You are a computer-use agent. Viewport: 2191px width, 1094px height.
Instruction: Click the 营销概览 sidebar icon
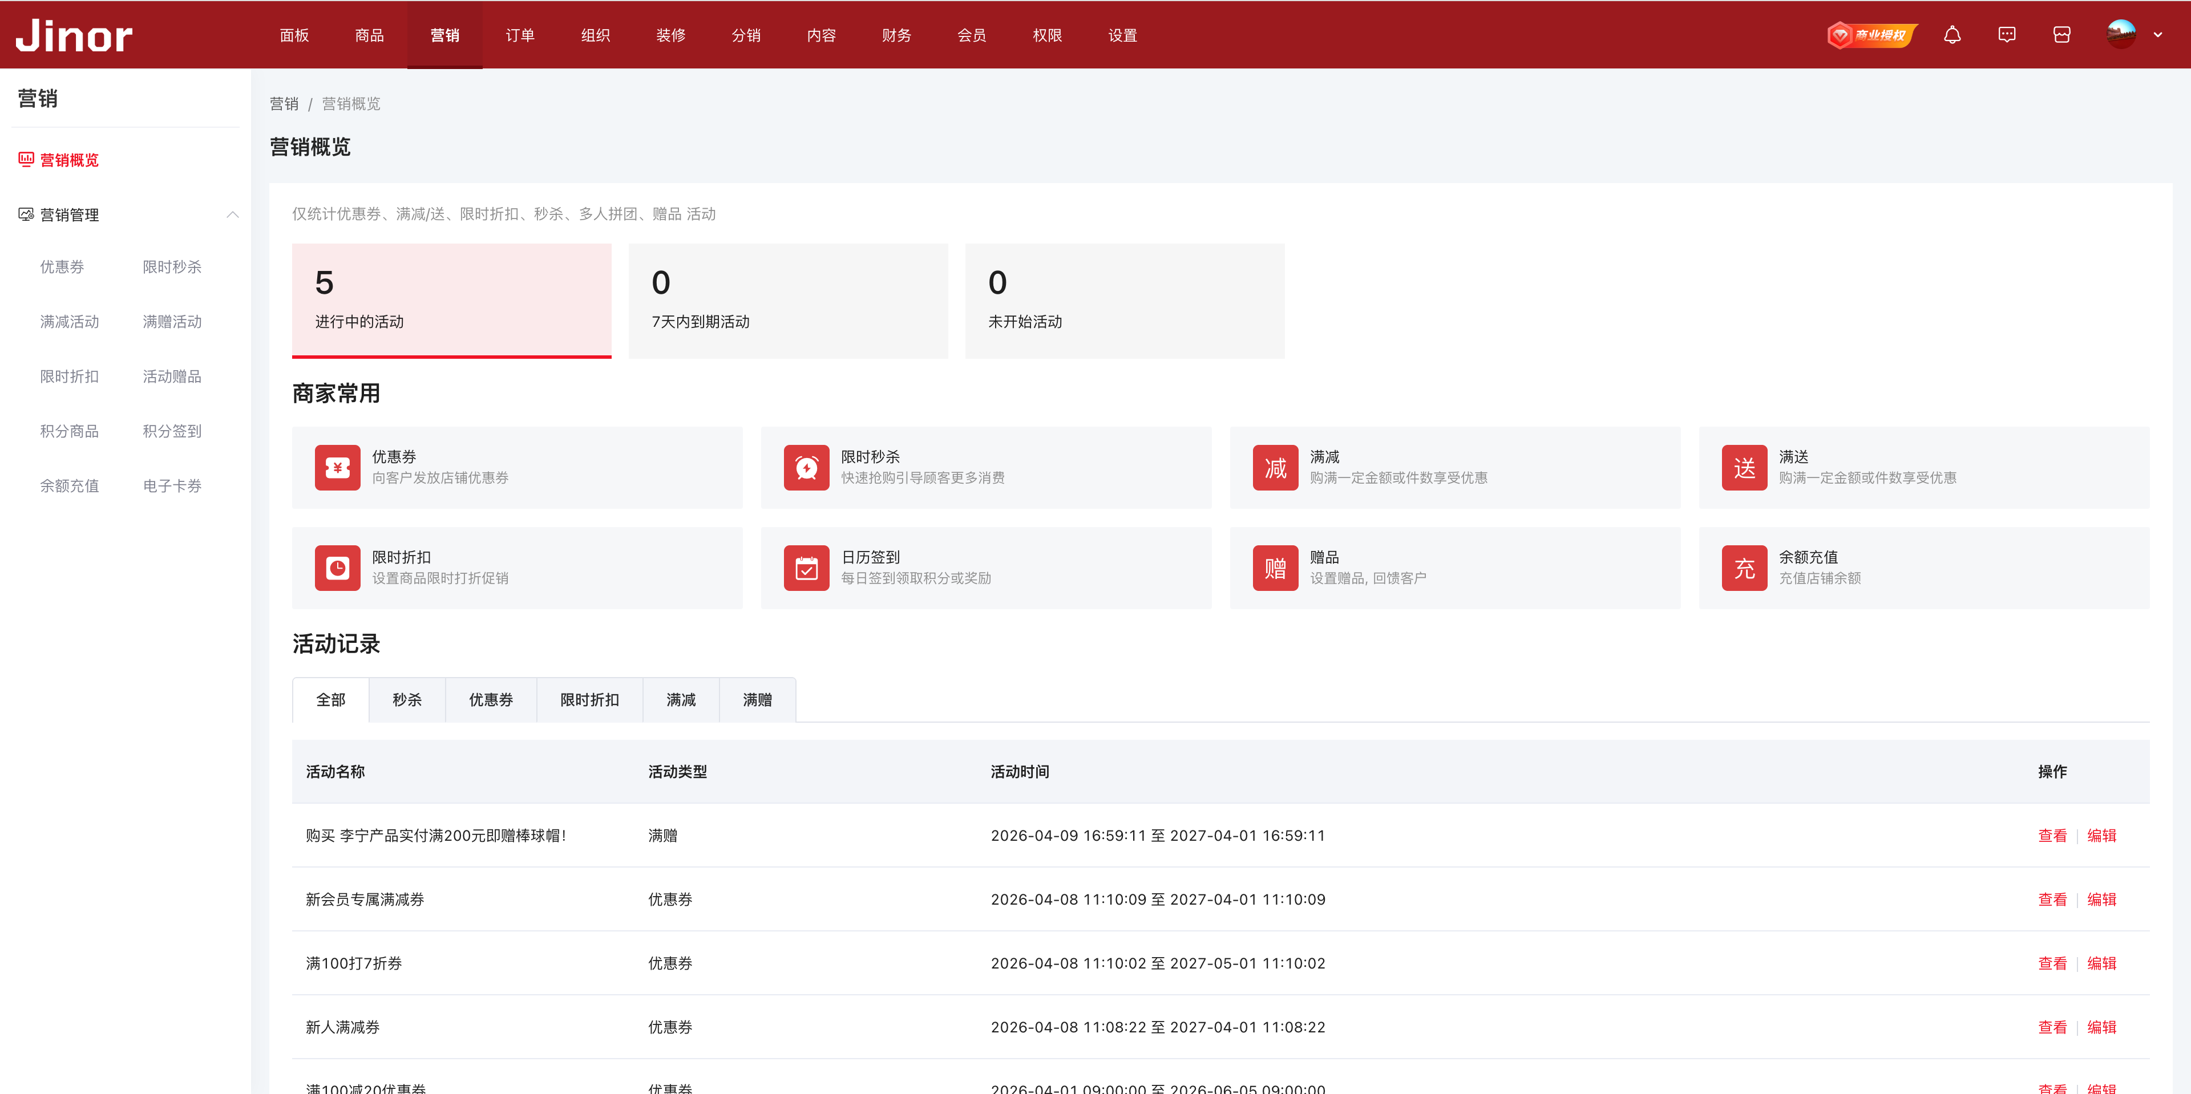(26, 159)
